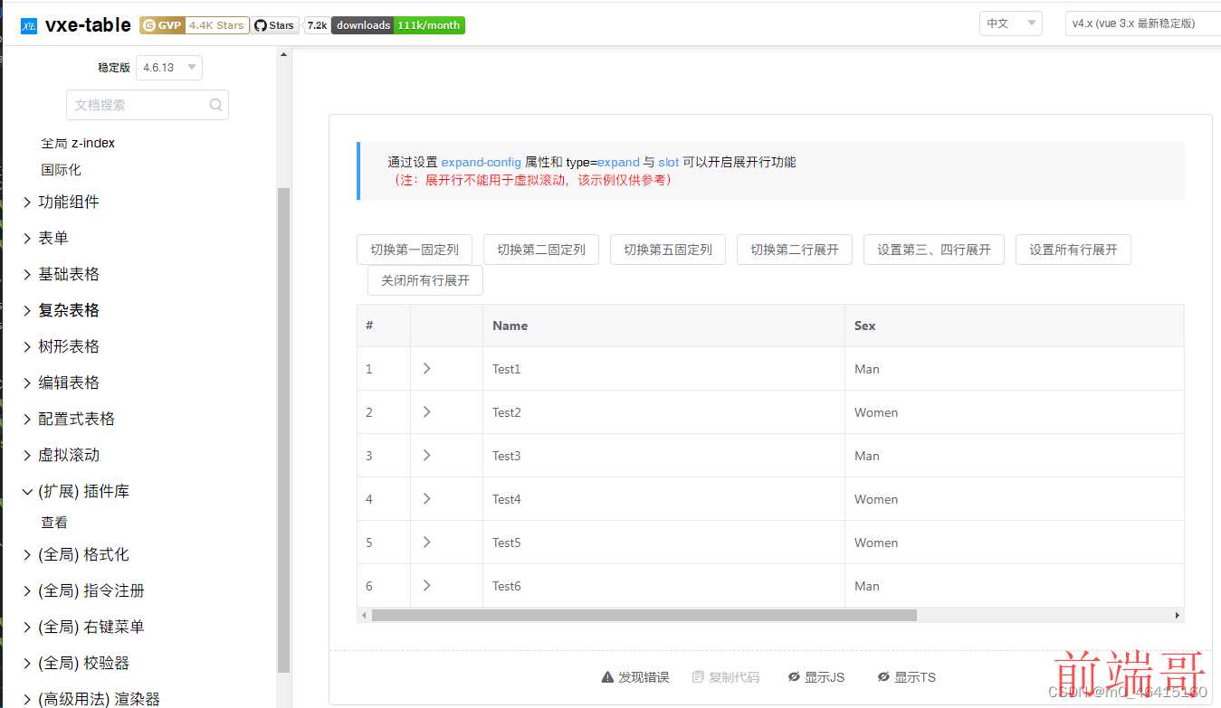Select the Test3 name cell

click(x=663, y=456)
